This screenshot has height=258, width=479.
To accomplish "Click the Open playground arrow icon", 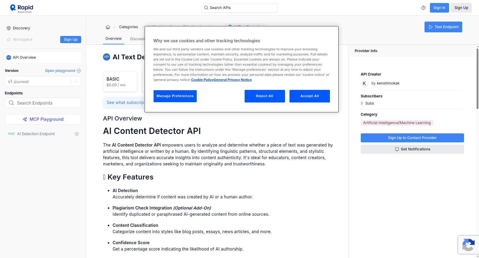I will [x=79, y=71].
